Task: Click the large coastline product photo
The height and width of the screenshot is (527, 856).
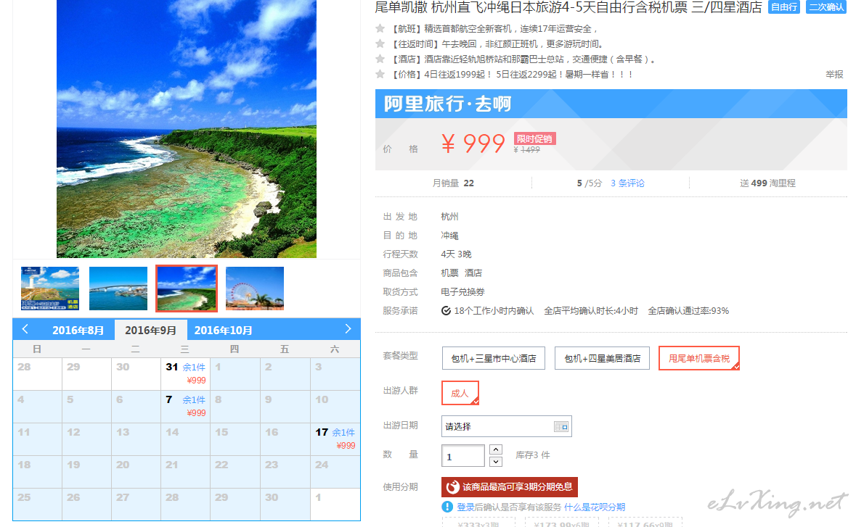Action: pos(186,128)
